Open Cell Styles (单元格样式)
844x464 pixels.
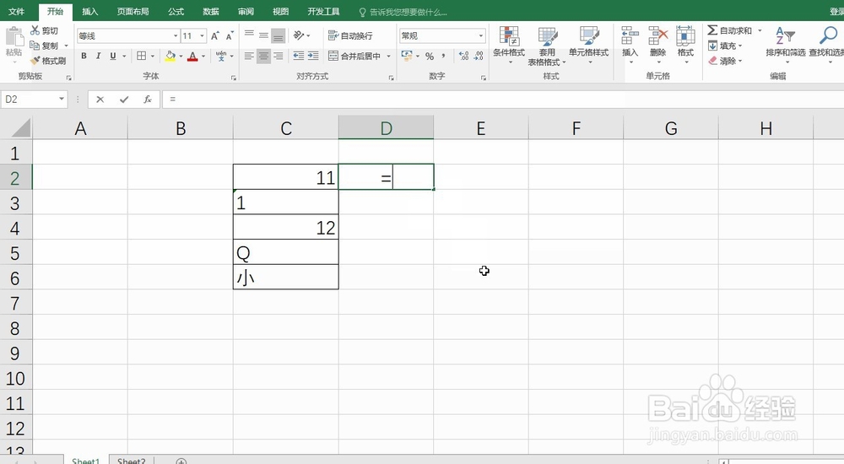click(x=589, y=46)
